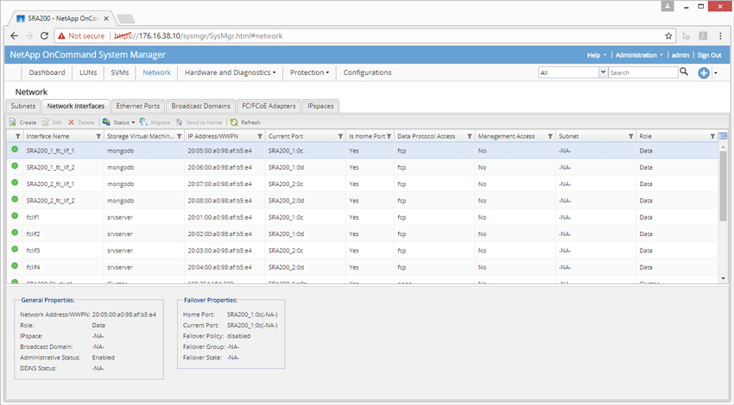This screenshot has height=405, width=734.
Task: Open the All search scope dropdown
Action: click(603, 72)
